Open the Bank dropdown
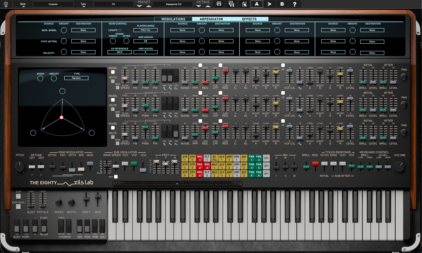422x253 pixels. coord(23,4)
